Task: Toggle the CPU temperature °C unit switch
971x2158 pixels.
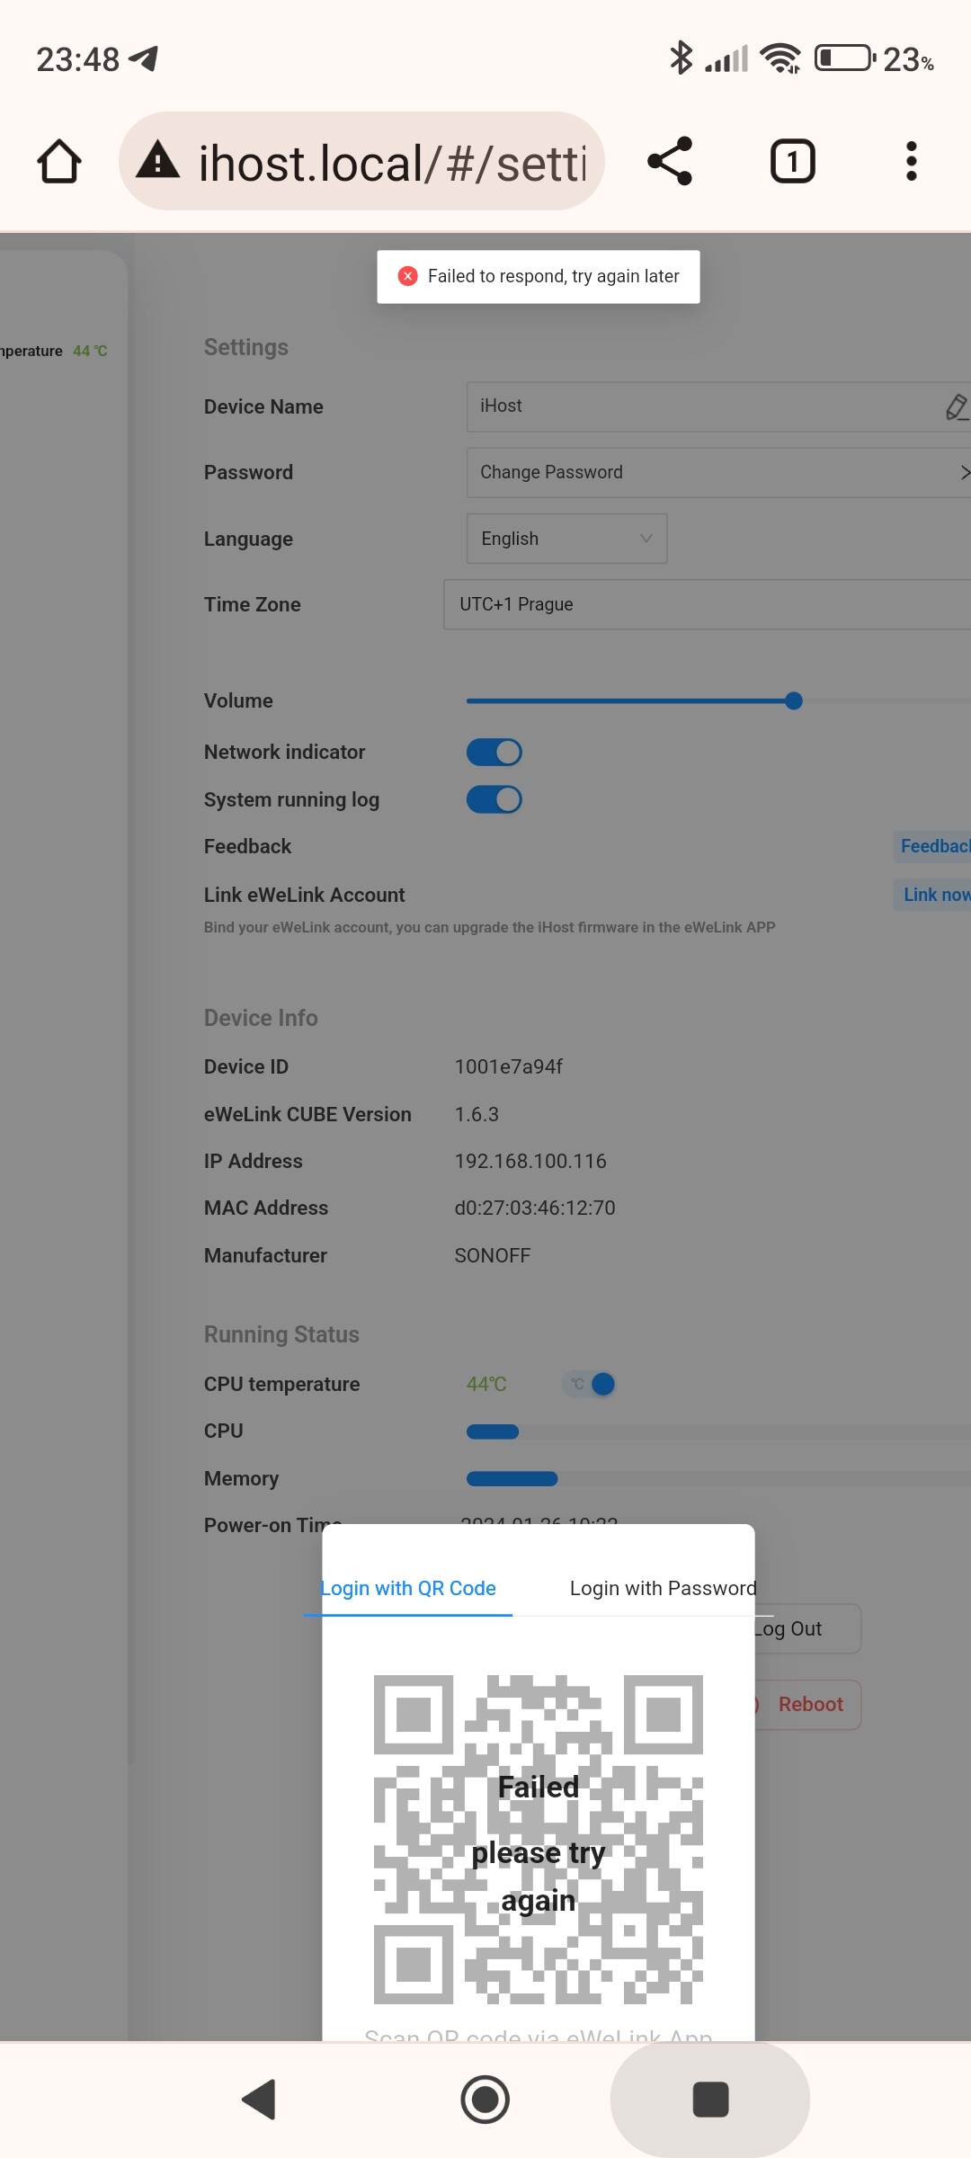Action: point(589,1384)
